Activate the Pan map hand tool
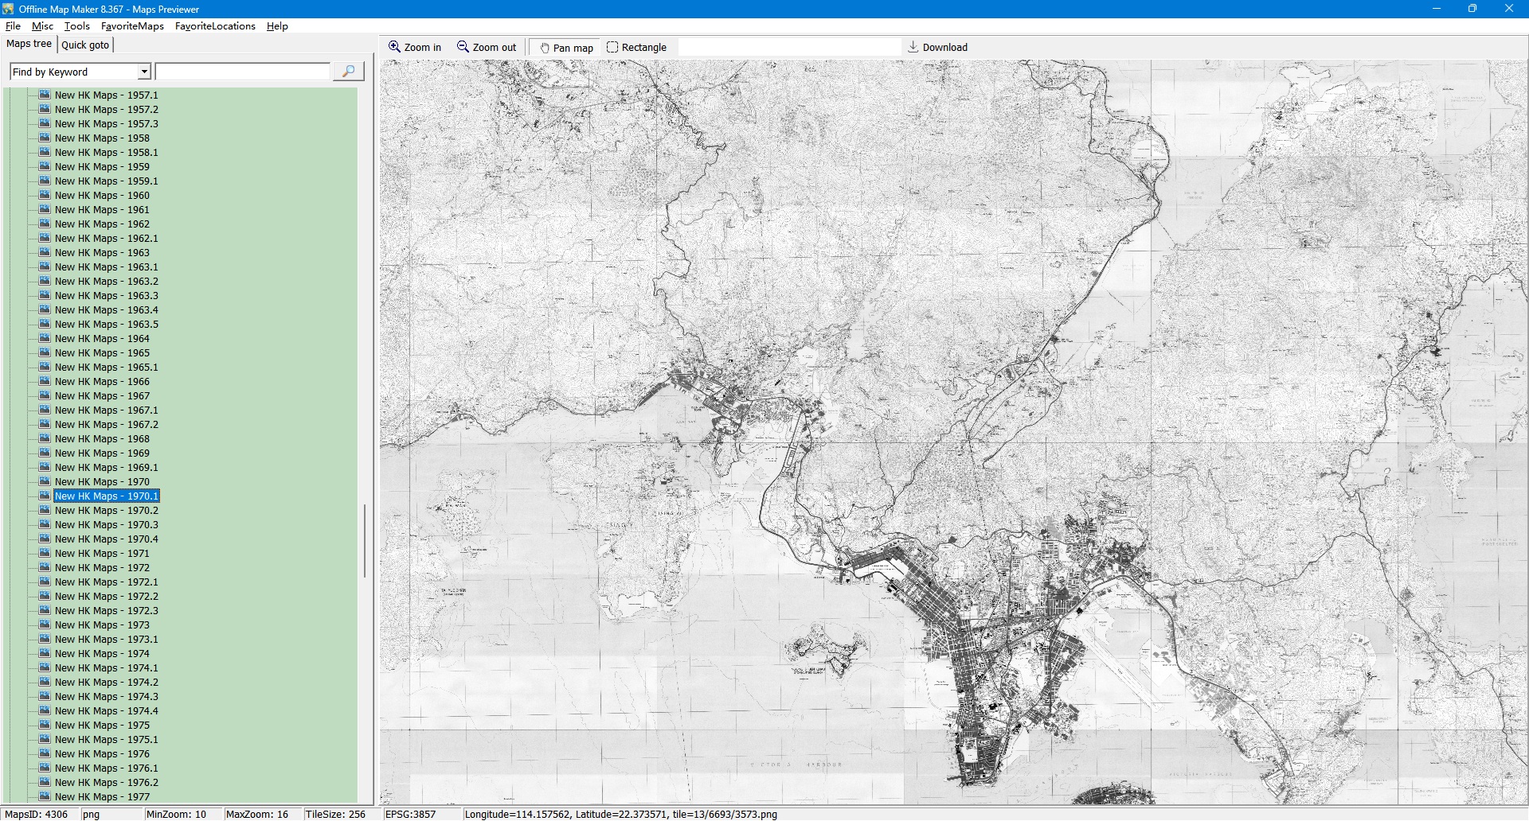 click(x=546, y=48)
